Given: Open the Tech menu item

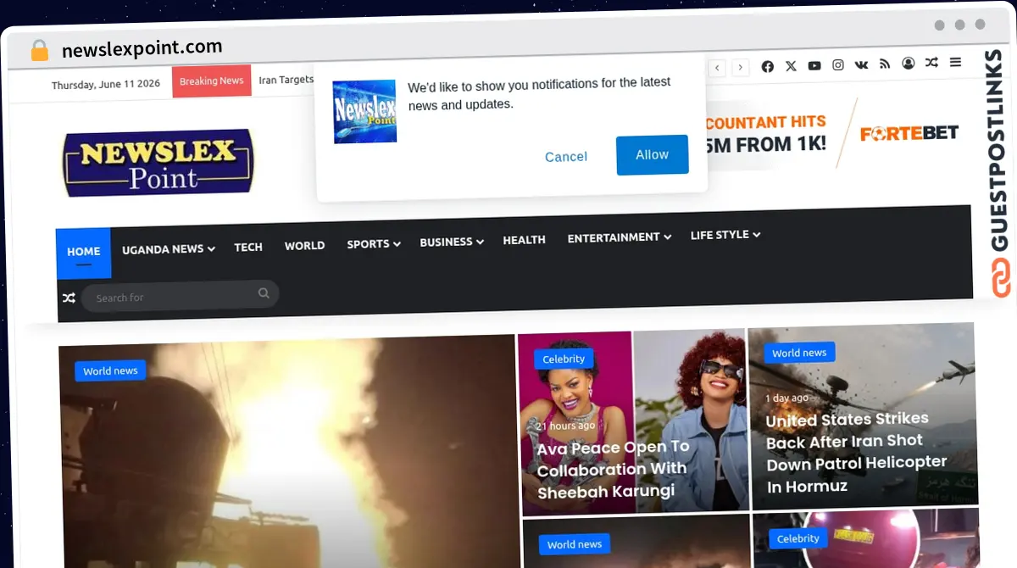Looking at the screenshot, I should [248, 247].
